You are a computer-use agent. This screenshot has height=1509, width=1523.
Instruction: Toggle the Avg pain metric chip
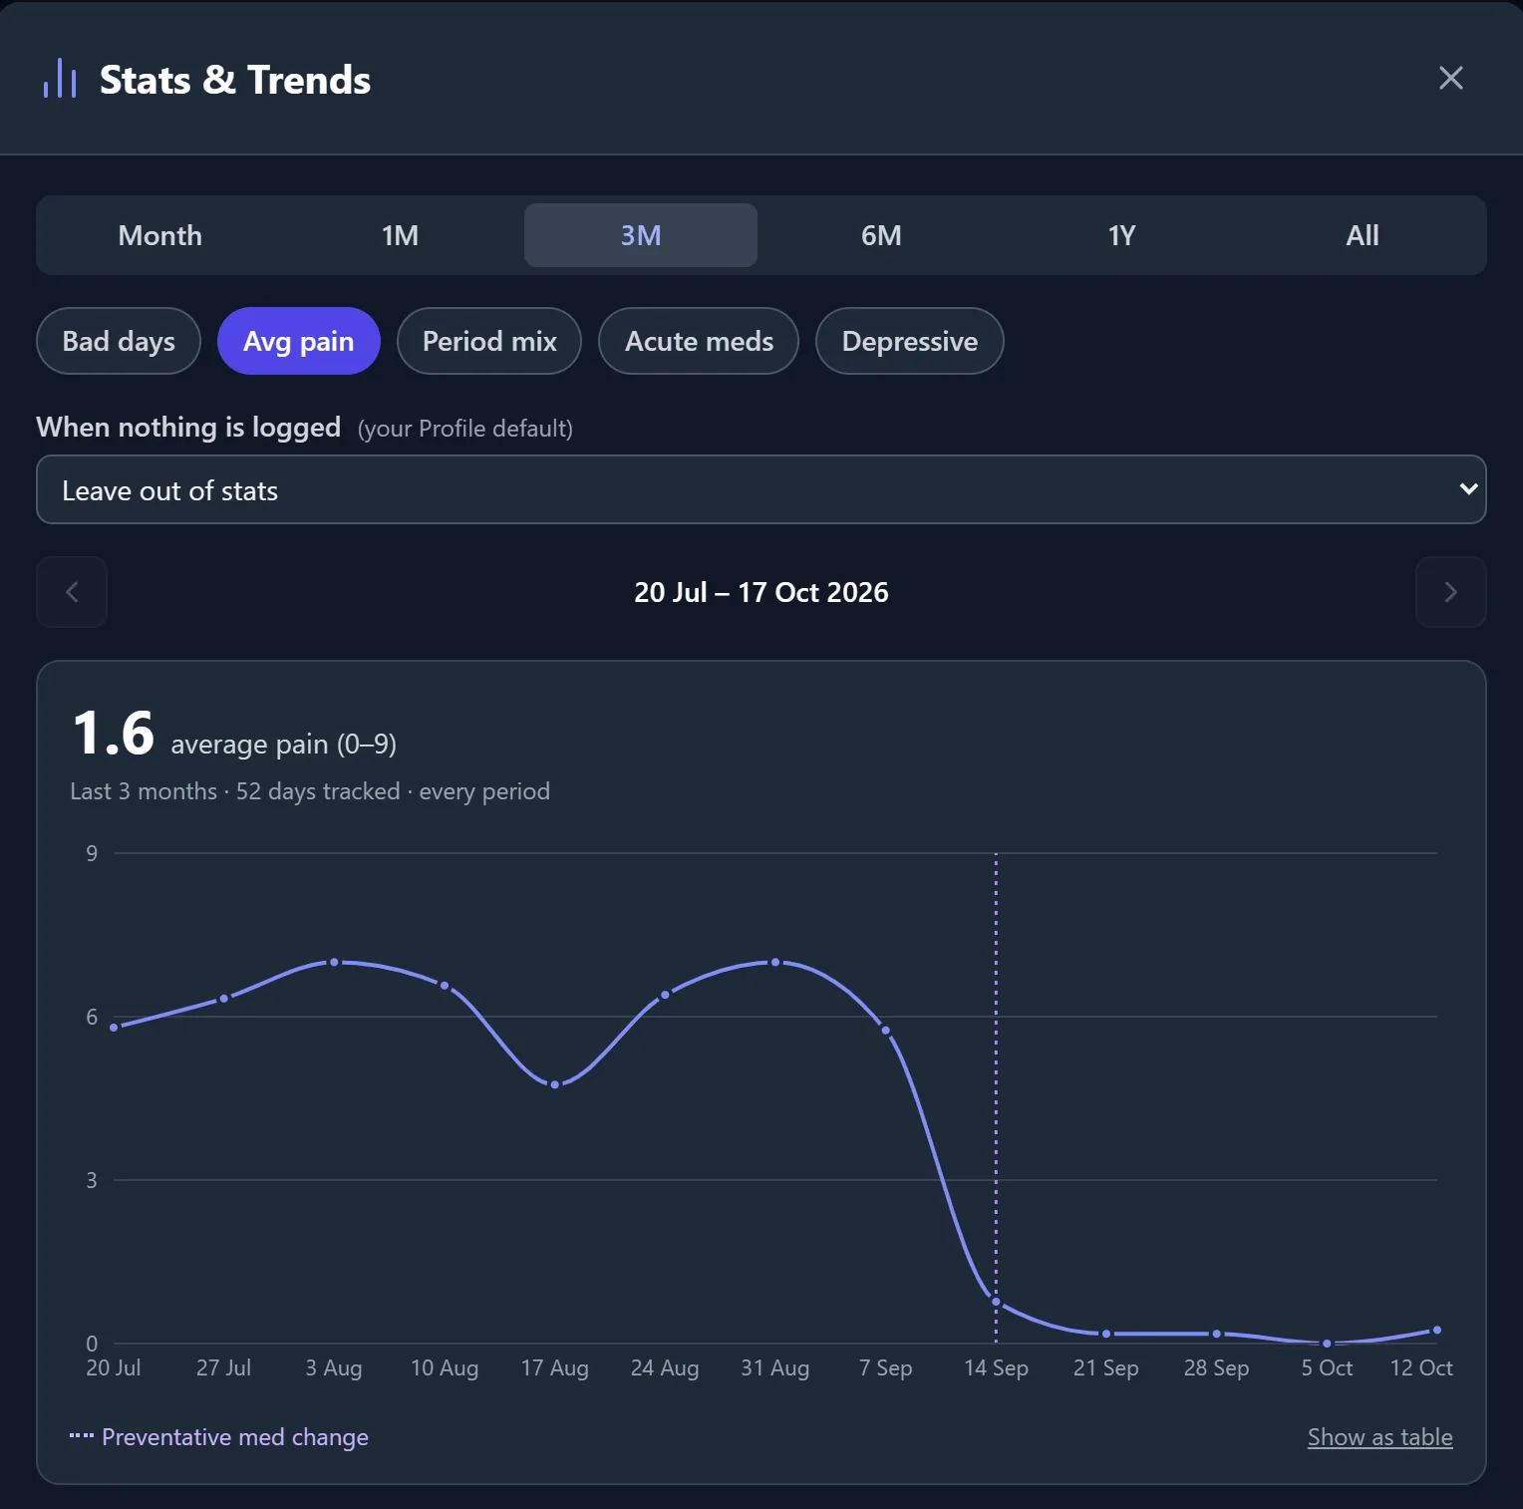(x=299, y=341)
